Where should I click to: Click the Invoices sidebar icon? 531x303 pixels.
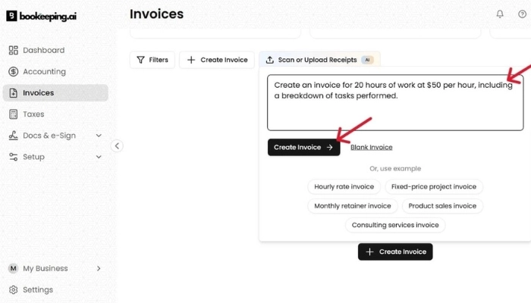pyautogui.click(x=14, y=93)
